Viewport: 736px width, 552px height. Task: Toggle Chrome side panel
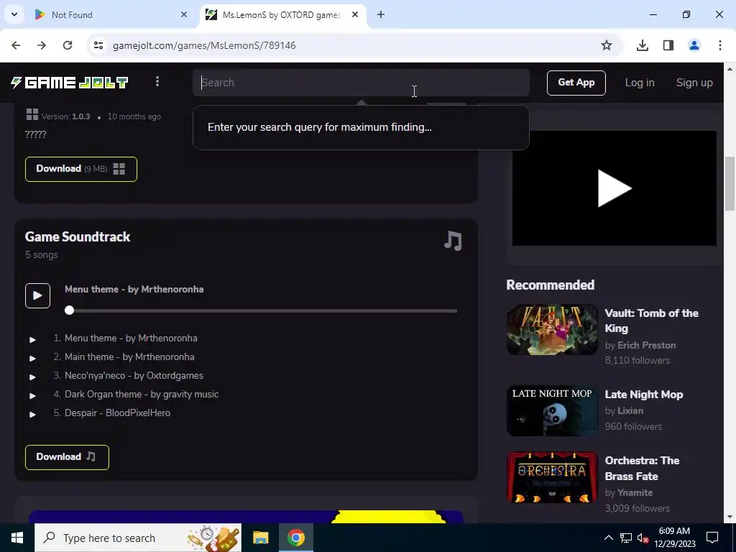point(668,45)
